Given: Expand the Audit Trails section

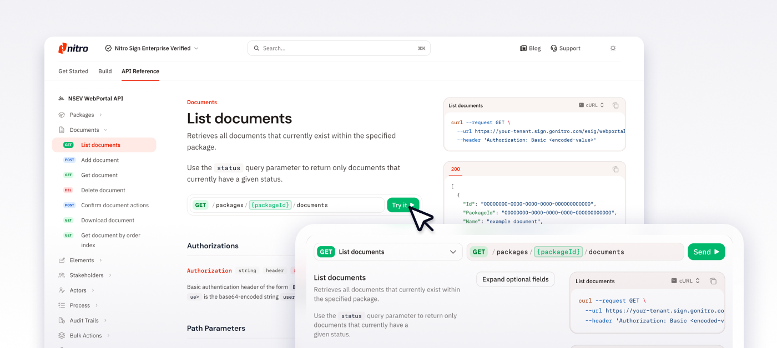Looking at the screenshot, I should tap(105, 320).
